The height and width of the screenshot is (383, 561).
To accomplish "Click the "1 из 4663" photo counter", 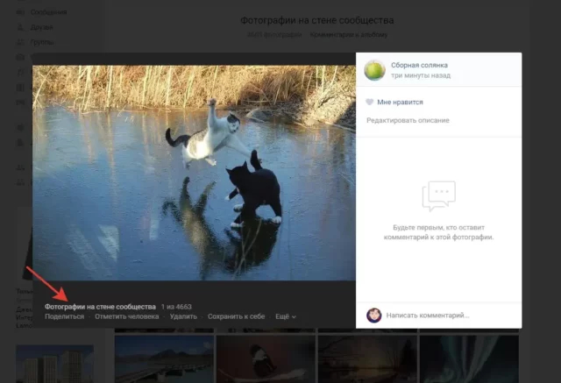I will pyautogui.click(x=176, y=307).
